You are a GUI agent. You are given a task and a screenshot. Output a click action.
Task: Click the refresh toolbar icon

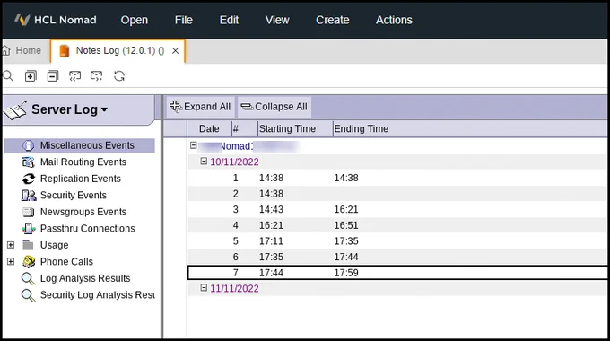point(119,76)
